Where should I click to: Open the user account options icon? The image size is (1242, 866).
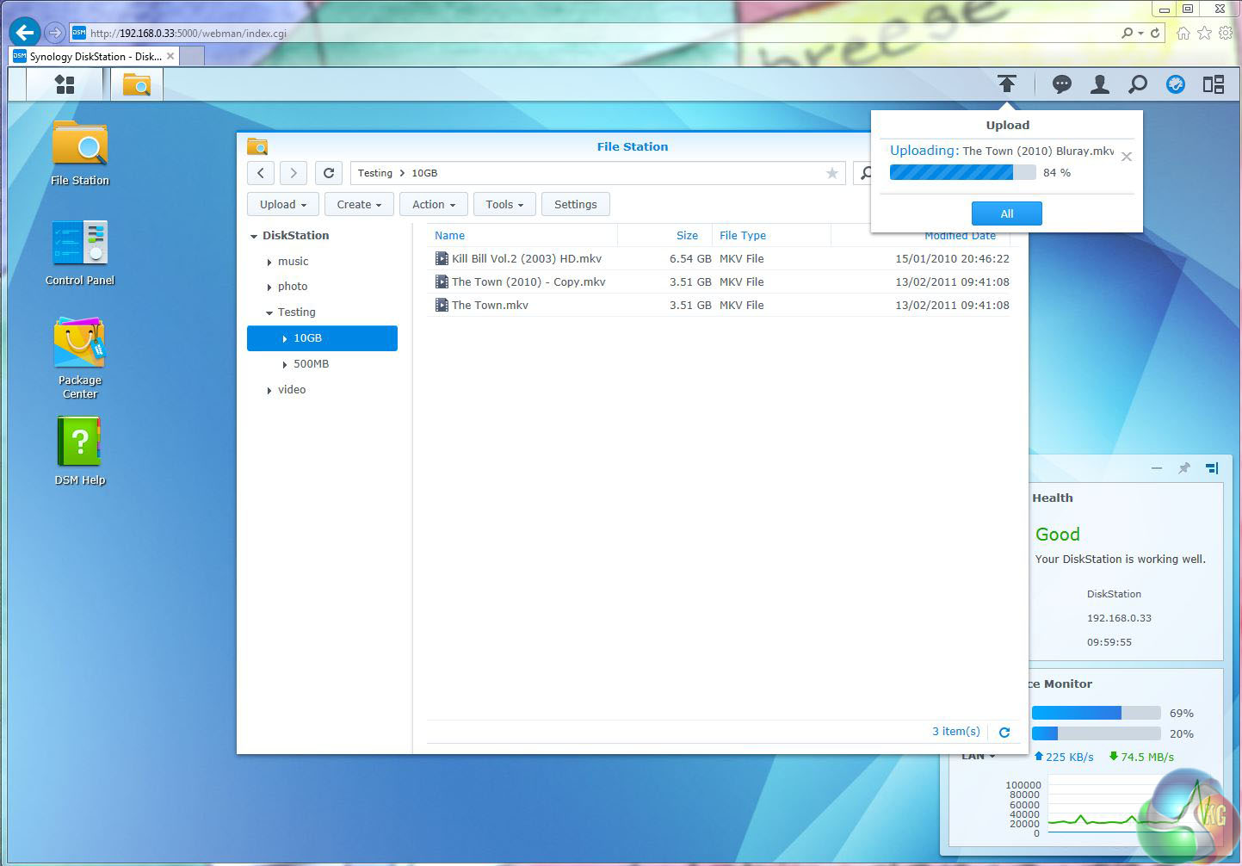[1099, 84]
